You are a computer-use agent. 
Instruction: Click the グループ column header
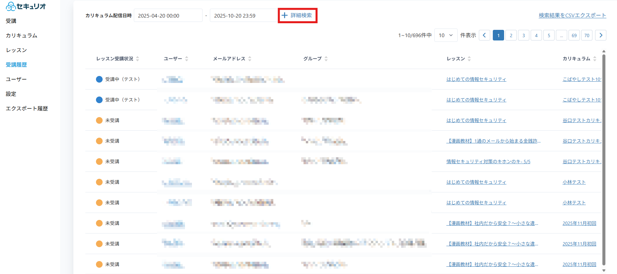point(312,59)
